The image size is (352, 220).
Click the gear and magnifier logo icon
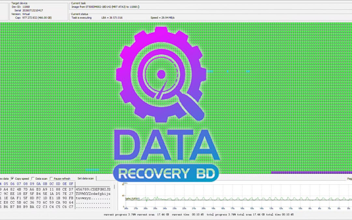pos(161,74)
